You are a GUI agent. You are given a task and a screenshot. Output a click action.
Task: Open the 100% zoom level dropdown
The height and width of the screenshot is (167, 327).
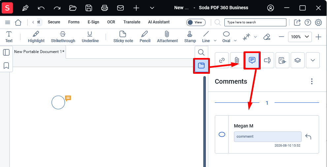[x=300, y=37]
